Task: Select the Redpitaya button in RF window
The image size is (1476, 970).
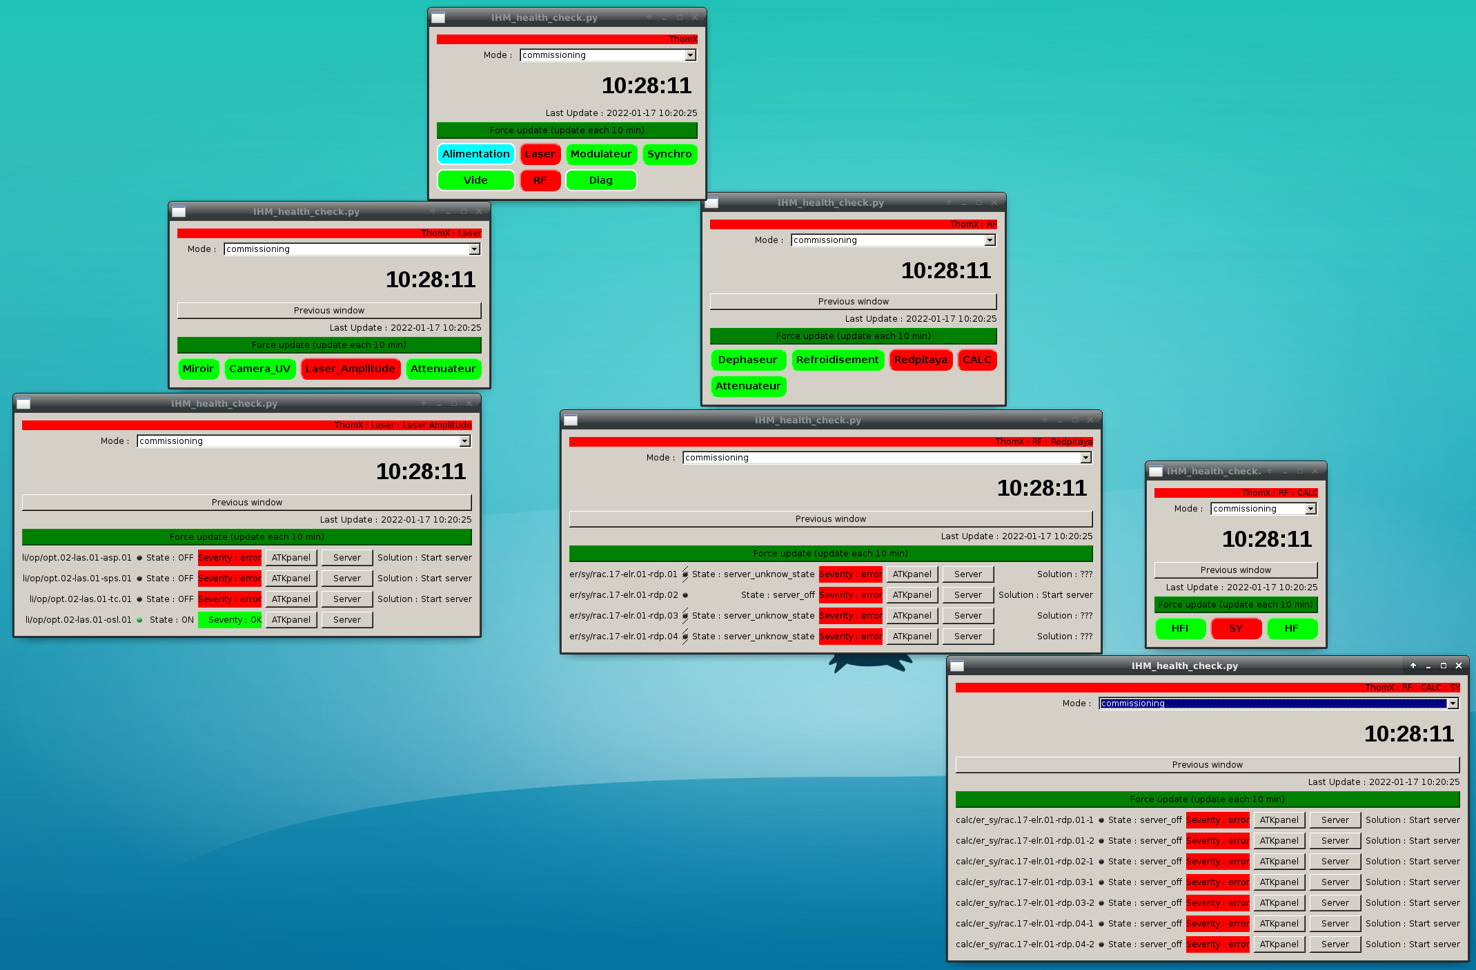Action: pos(921,360)
